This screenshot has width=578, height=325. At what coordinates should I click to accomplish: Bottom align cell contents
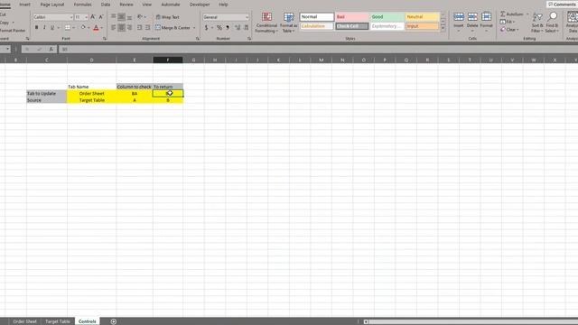pos(129,17)
